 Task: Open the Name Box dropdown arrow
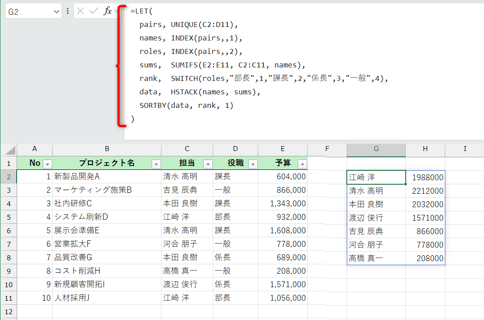point(56,11)
